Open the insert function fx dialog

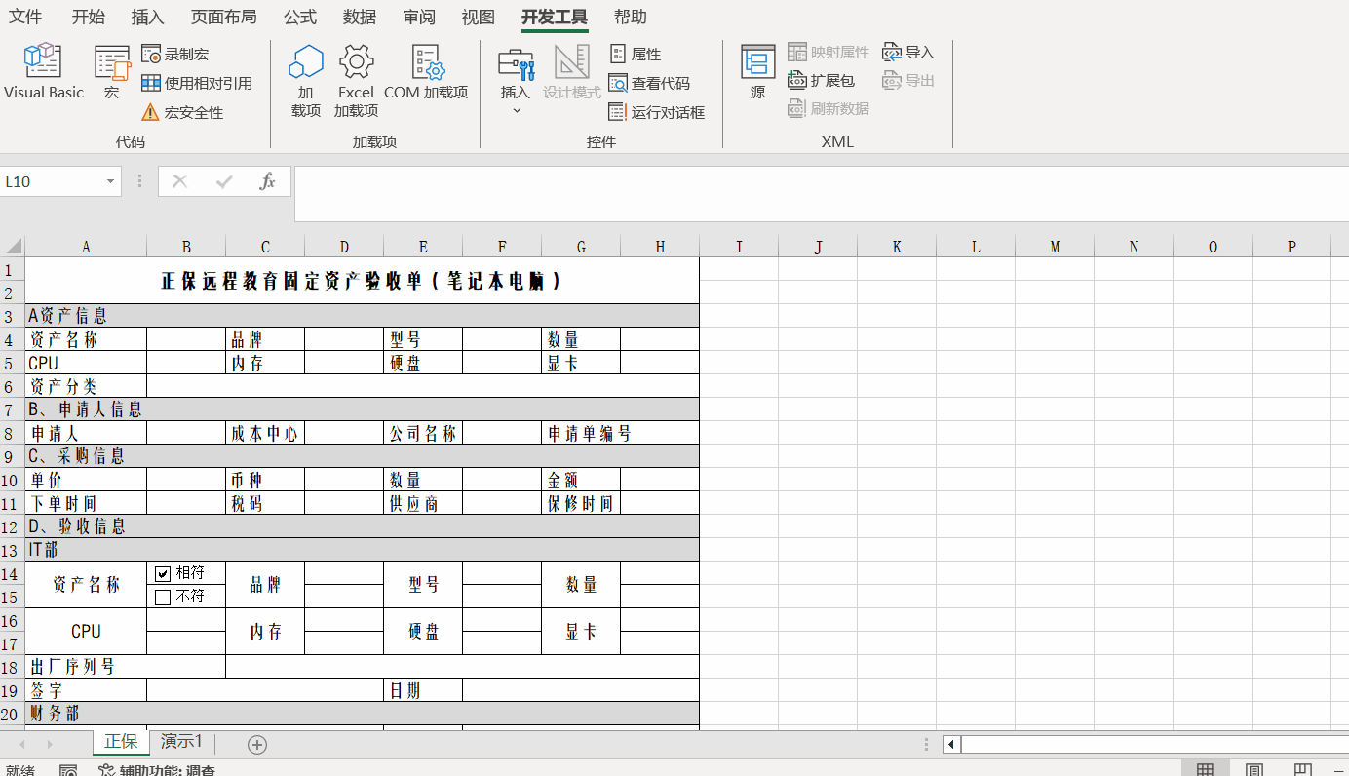pos(267,181)
